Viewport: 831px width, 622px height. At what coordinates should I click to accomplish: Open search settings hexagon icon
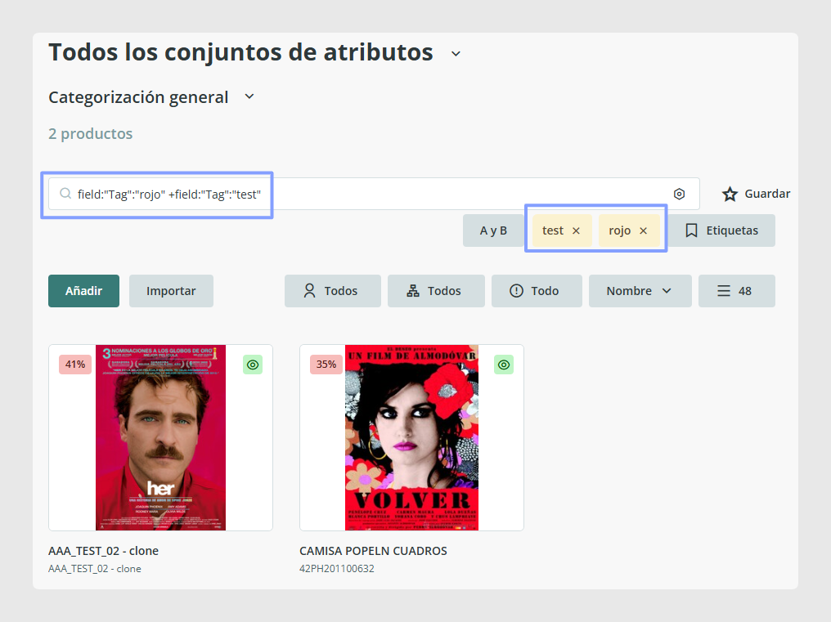[679, 194]
